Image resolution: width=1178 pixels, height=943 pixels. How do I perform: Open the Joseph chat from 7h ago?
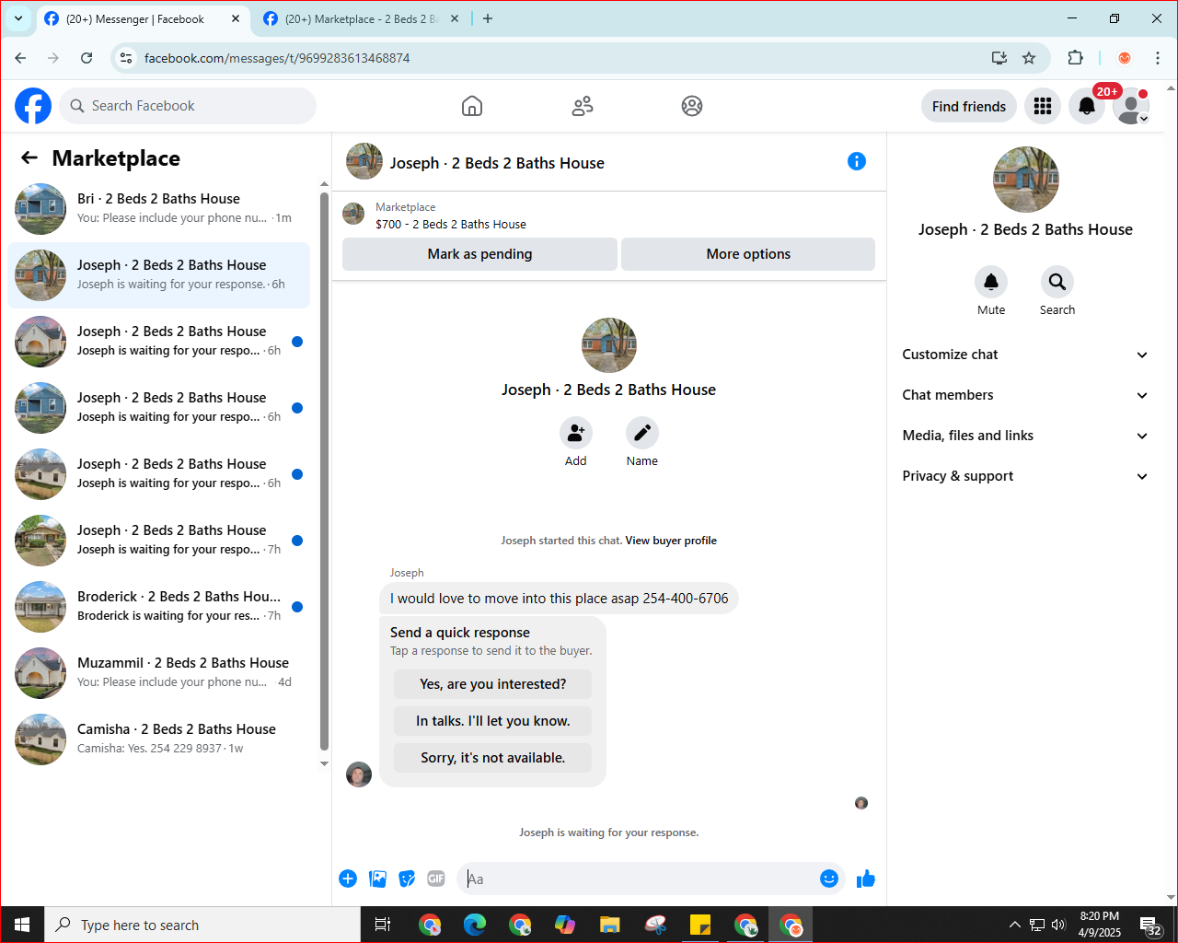pyautogui.click(x=159, y=541)
